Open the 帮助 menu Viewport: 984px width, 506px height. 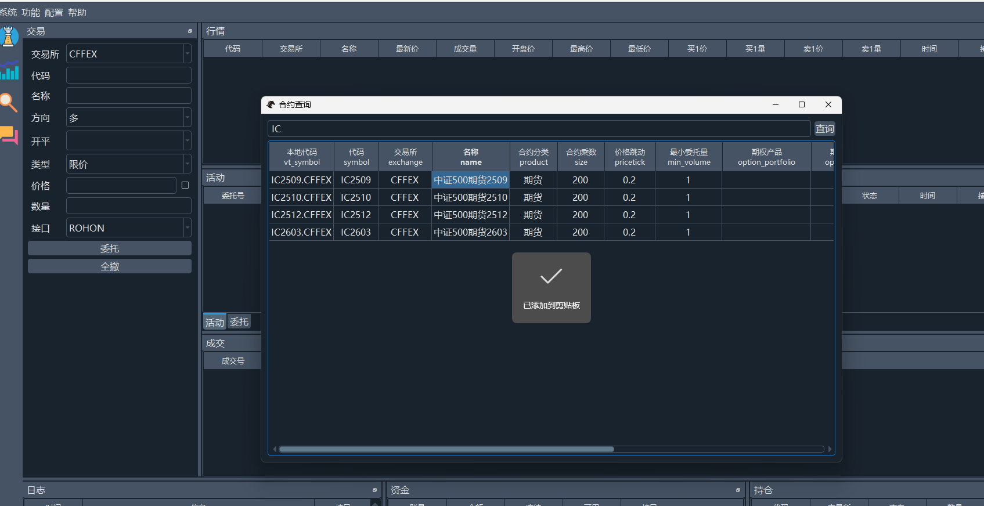click(77, 12)
